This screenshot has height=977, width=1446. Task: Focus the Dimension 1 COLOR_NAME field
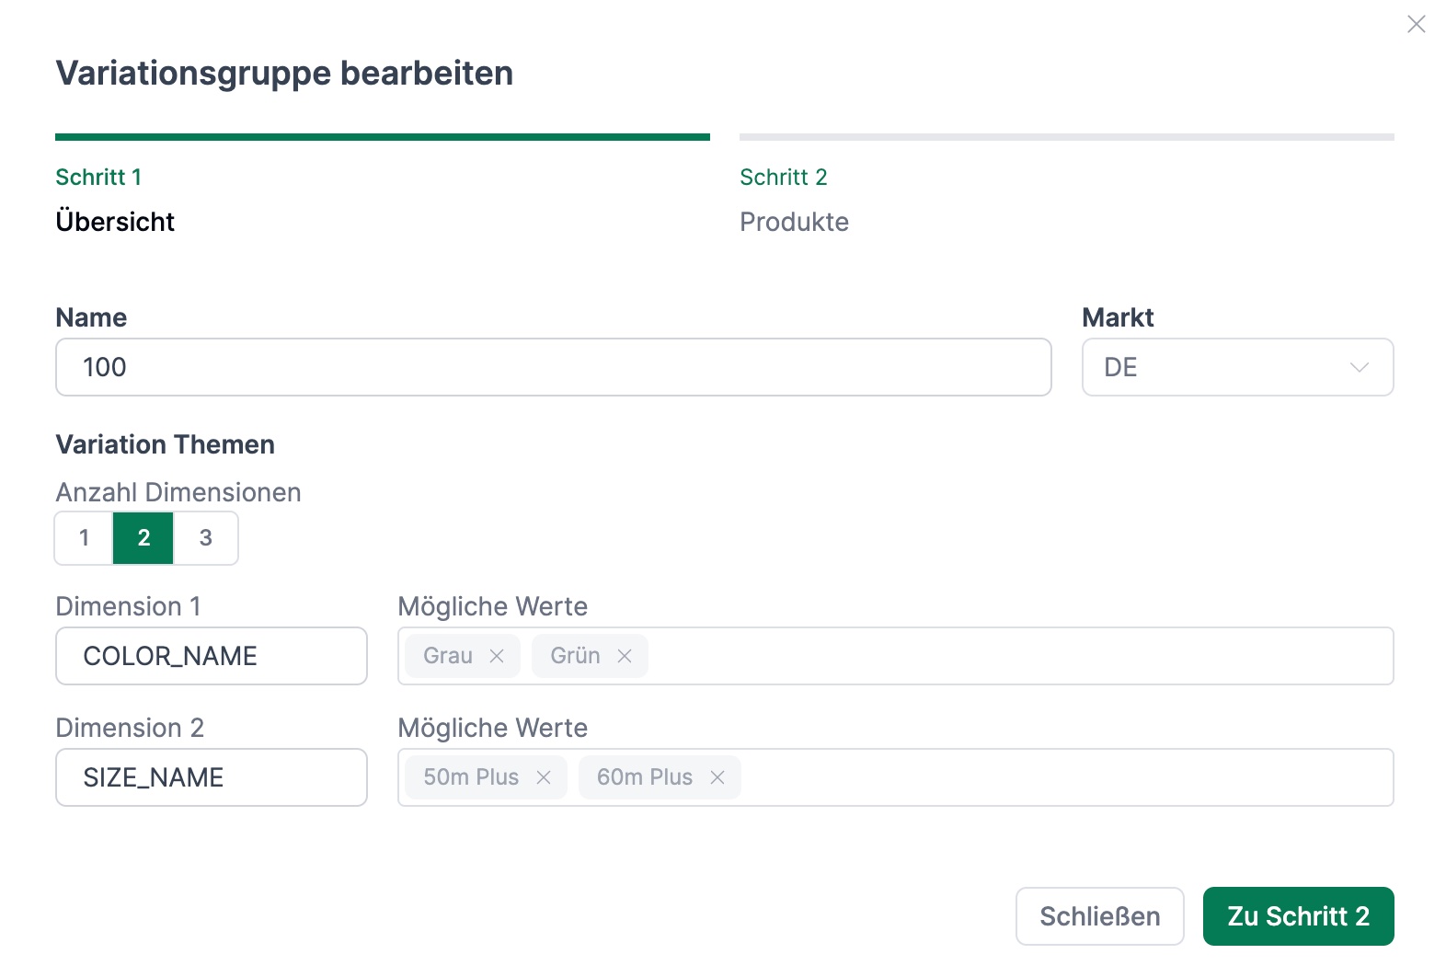(x=212, y=656)
